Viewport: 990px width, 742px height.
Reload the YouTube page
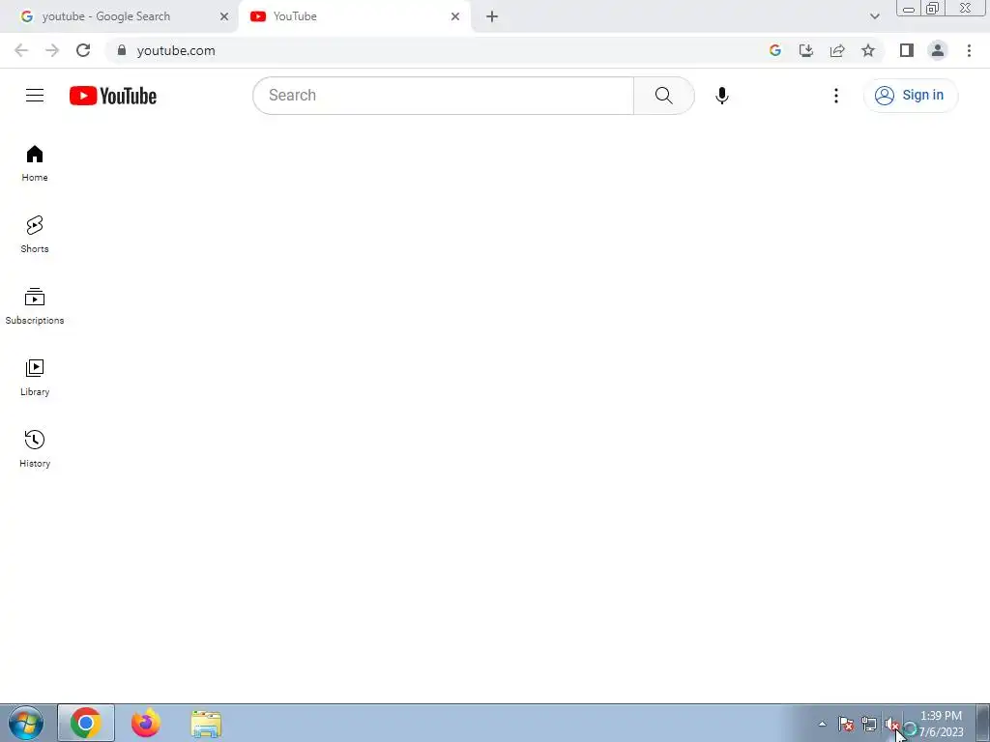coord(83,50)
